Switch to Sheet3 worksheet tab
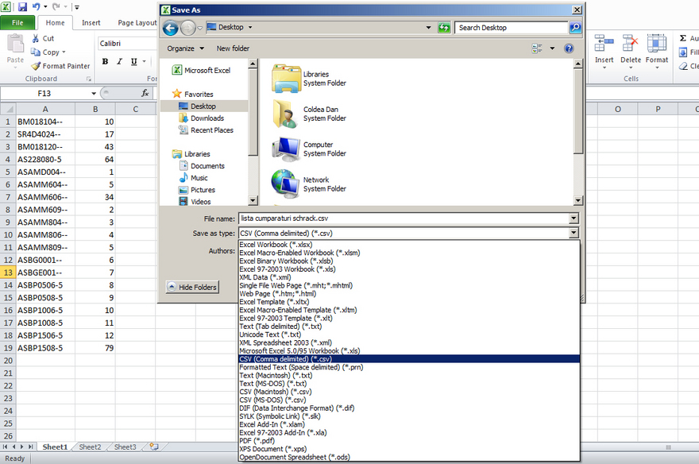699x464 pixels. click(x=126, y=447)
